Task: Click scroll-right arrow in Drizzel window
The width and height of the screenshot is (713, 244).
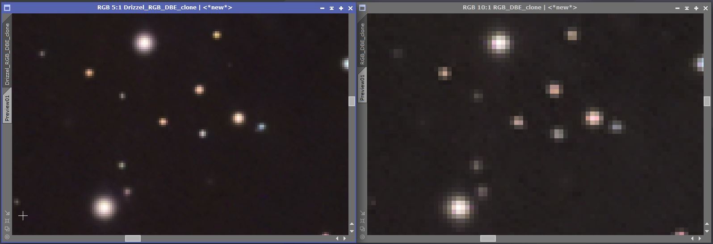Action: click(x=344, y=239)
